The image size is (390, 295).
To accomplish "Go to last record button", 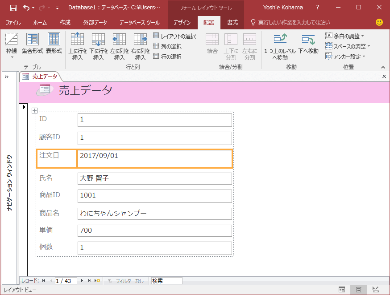I will tap(90, 281).
